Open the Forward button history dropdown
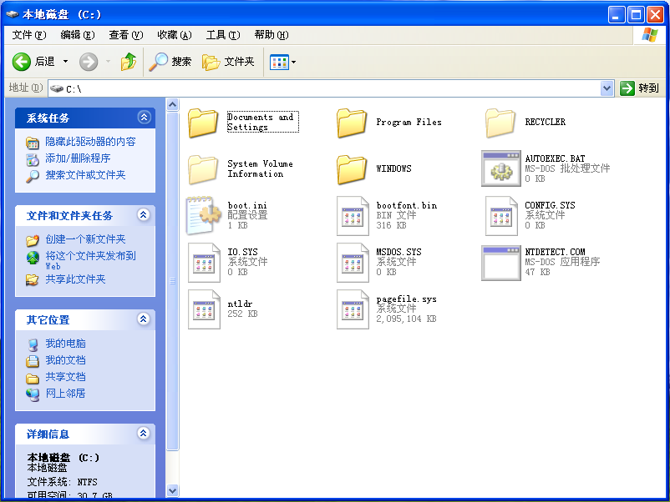 coord(108,62)
